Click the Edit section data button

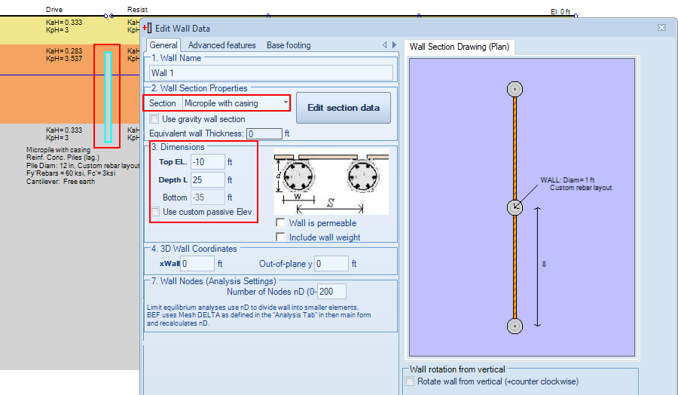tap(344, 108)
